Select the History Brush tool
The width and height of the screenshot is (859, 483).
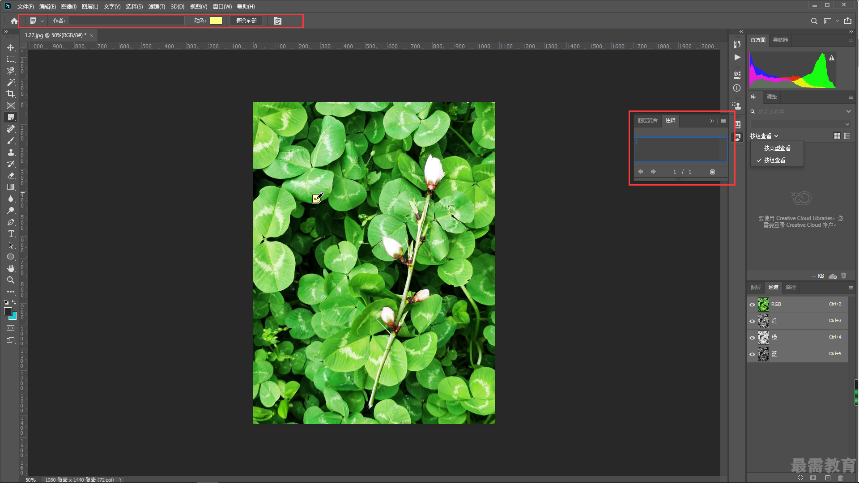[x=11, y=164]
